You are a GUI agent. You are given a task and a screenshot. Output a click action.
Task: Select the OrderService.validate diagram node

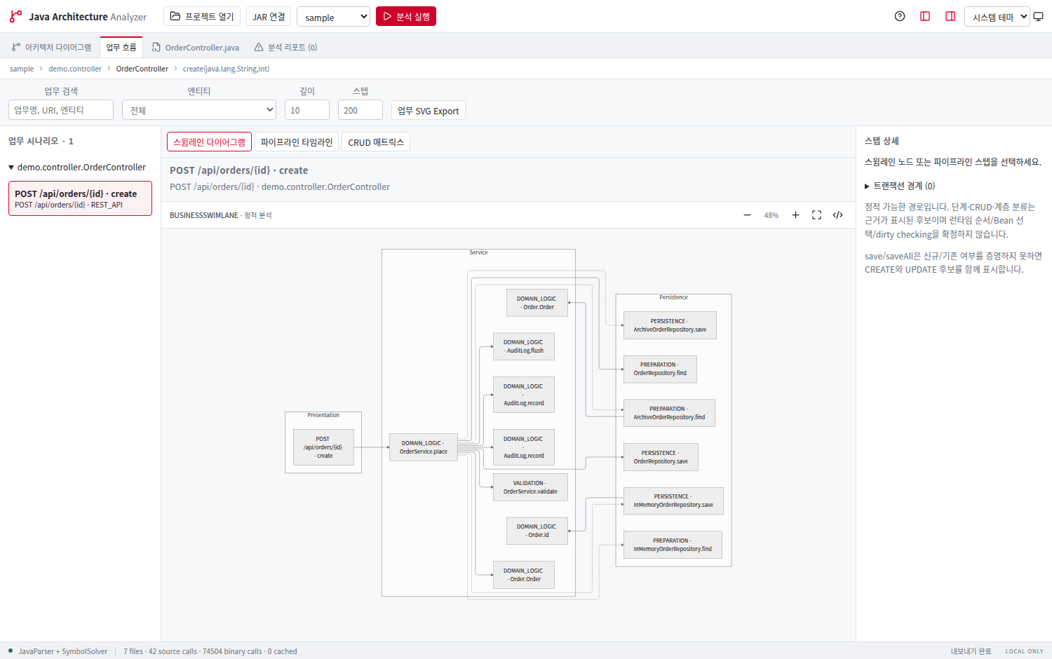pos(530,487)
